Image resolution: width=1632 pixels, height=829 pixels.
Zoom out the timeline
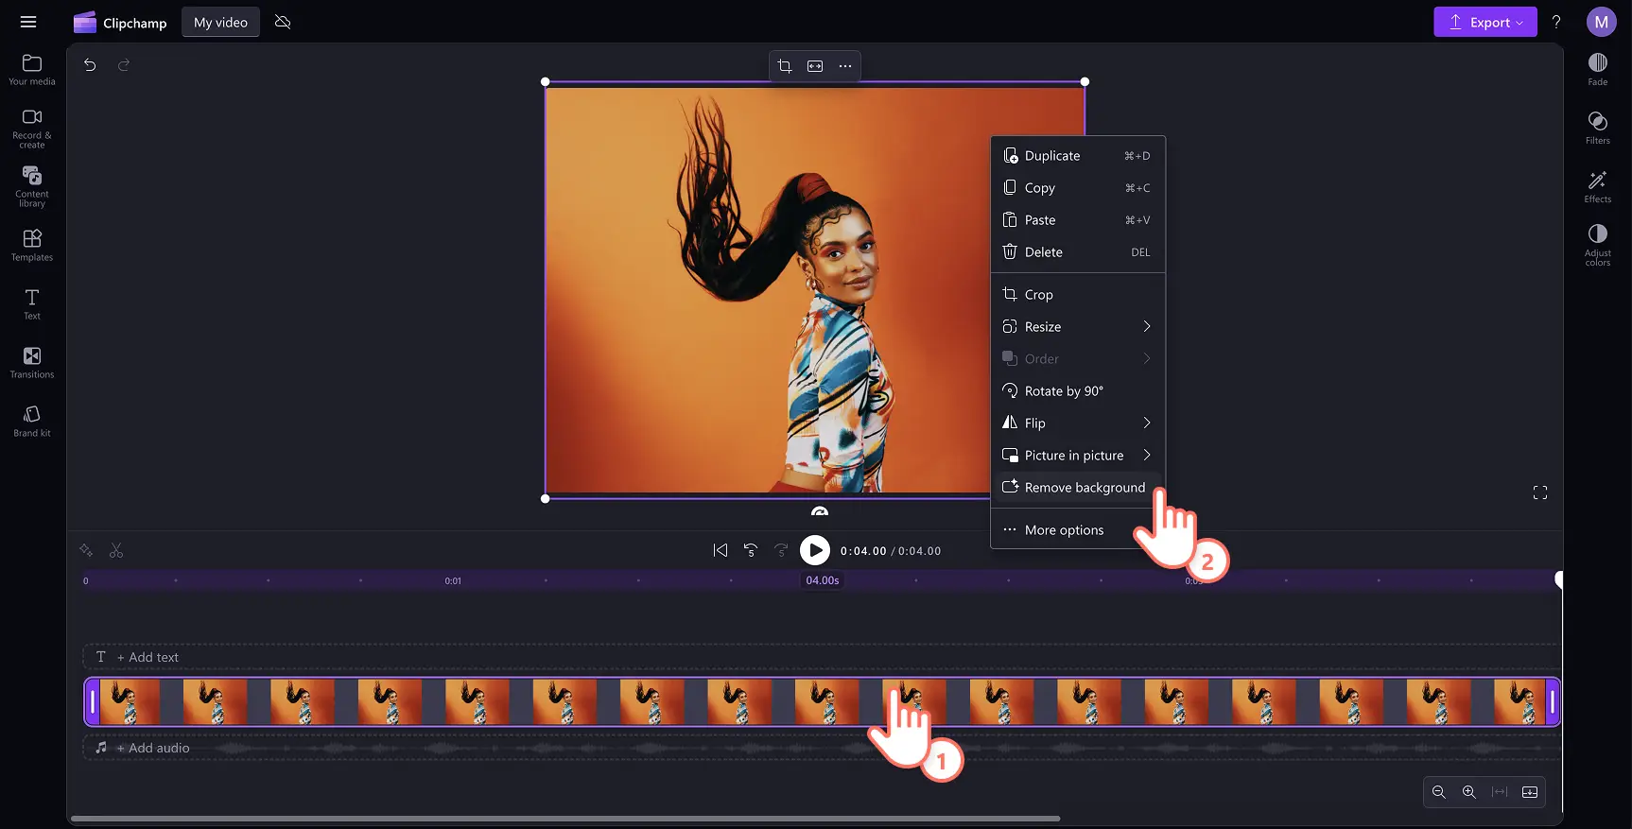[1439, 792]
